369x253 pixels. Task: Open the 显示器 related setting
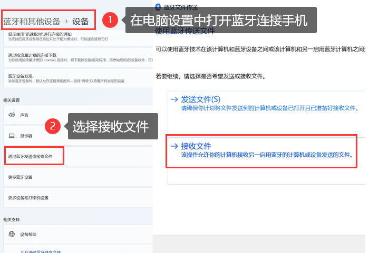coord(26,135)
